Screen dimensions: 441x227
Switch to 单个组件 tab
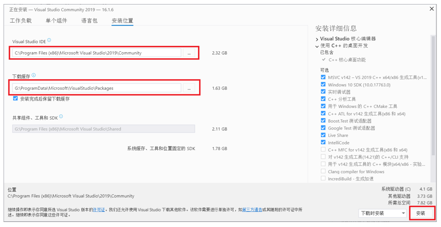point(56,21)
